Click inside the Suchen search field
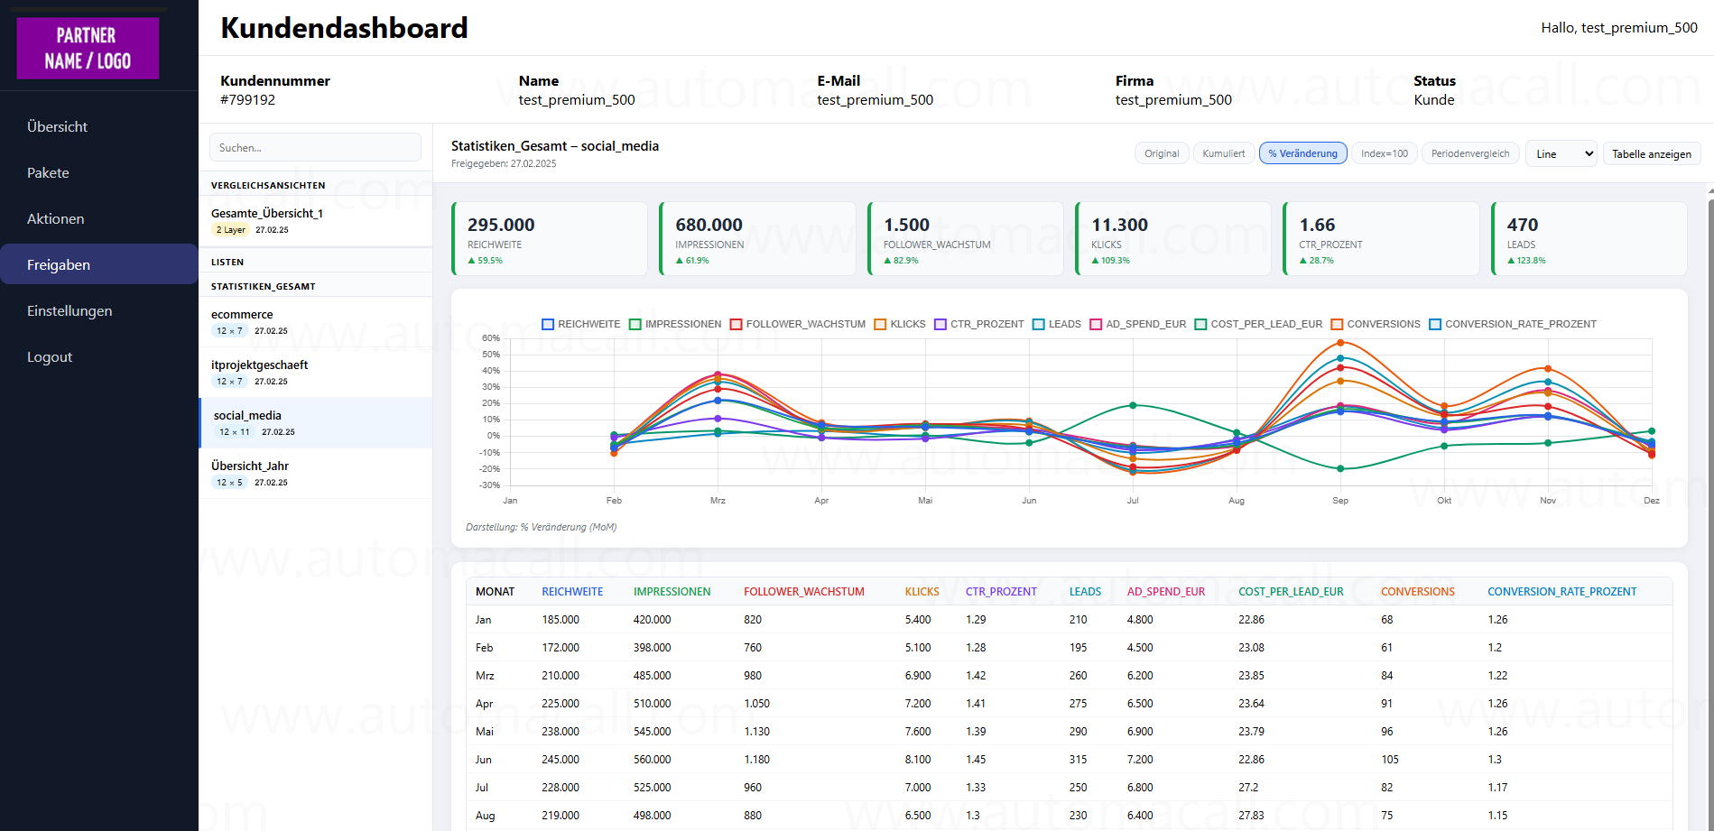The height and width of the screenshot is (831, 1714). [x=315, y=147]
